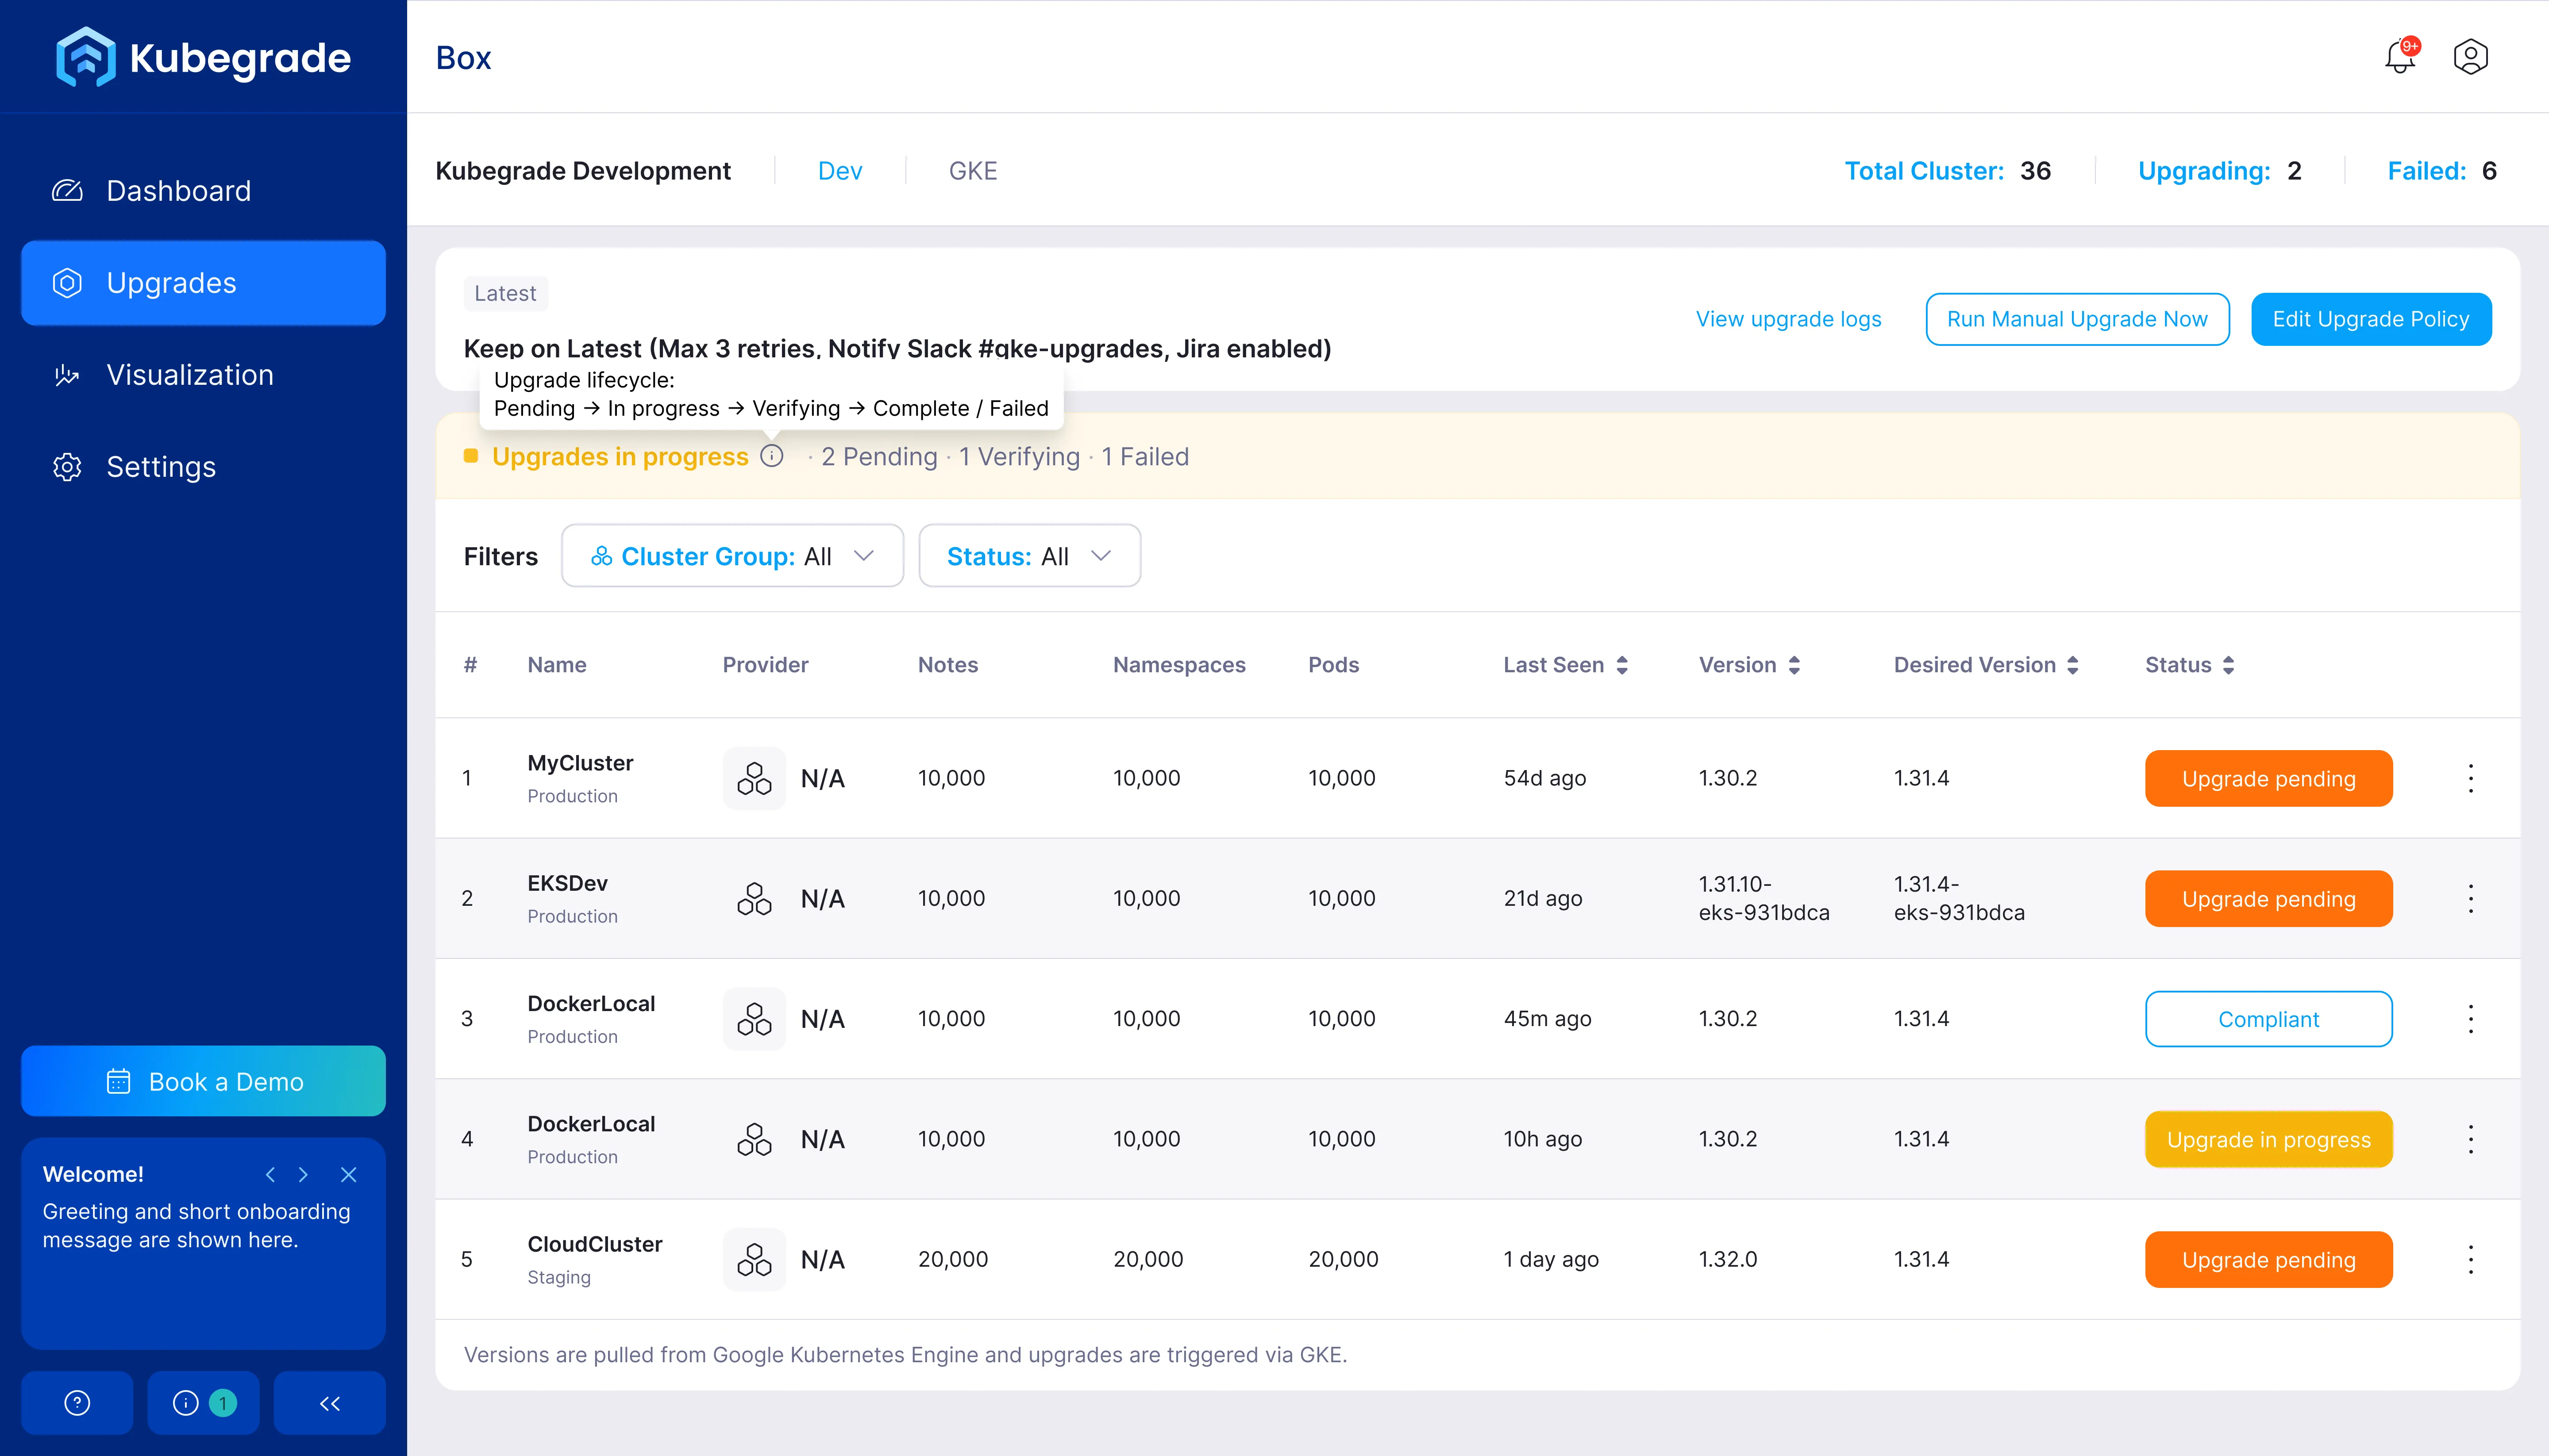The height and width of the screenshot is (1456, 2549).
Task: Select Upgrades in the sidebar
Action: pos(203,283)
